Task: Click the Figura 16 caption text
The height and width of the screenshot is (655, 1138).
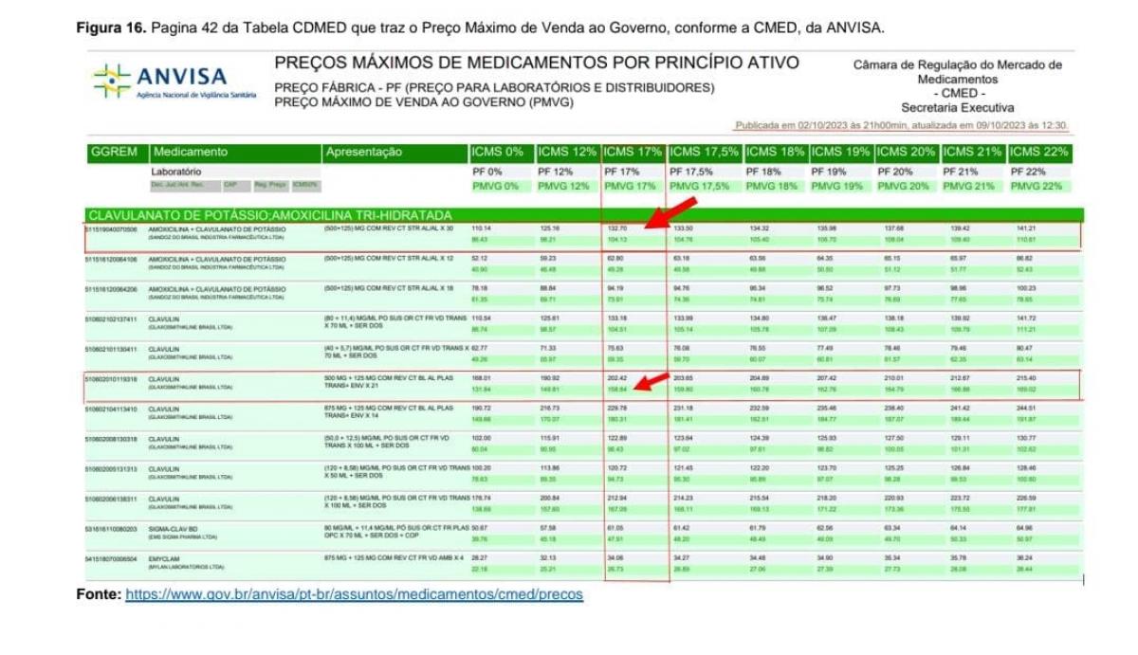Action: tap(480, 27)
